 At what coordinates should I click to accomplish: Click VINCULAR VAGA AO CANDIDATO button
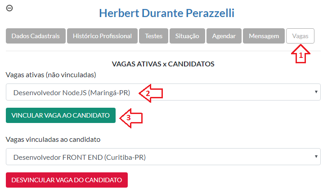(61, 115)
